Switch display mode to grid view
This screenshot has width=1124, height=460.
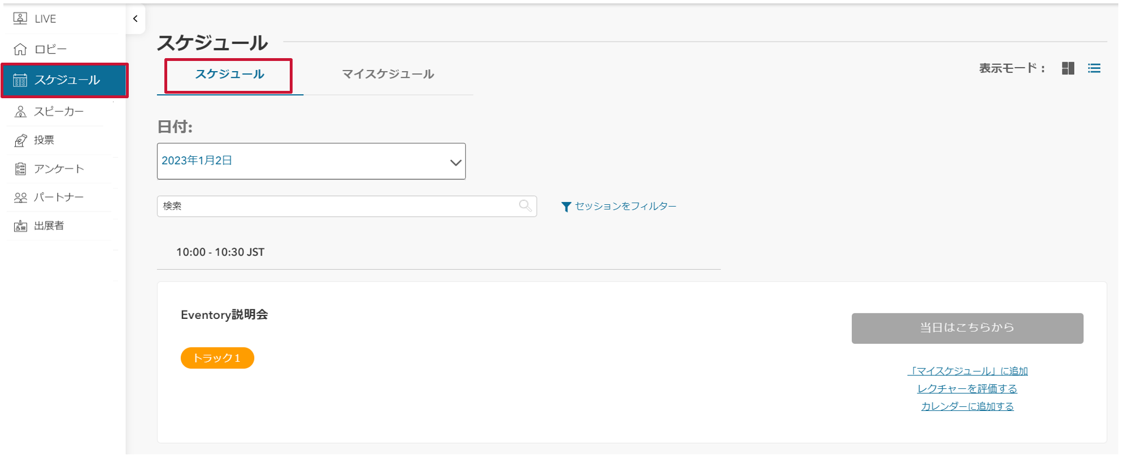pyautogui.click(x=1068, y=68)
